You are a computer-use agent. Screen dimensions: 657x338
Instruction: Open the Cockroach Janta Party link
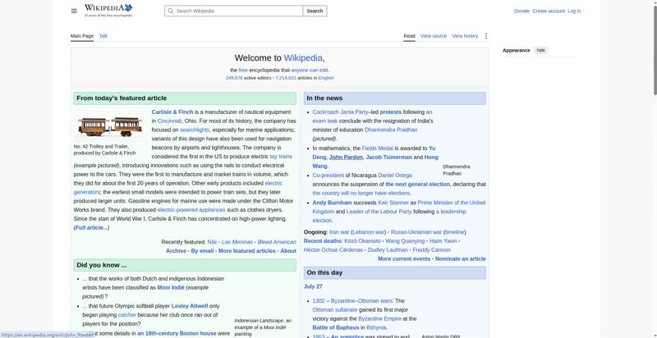[x=340, y=112]
